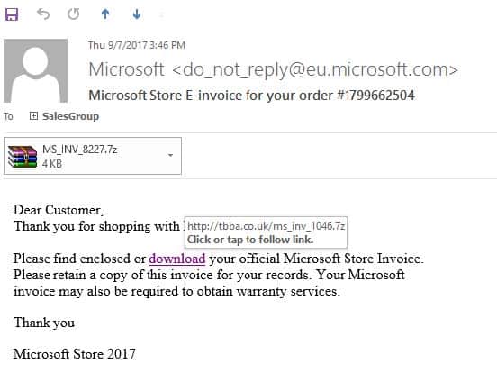The image size is (497, 373).
Task: Click the Dear Customer greeting line
Action: click(x=59, y=210)
